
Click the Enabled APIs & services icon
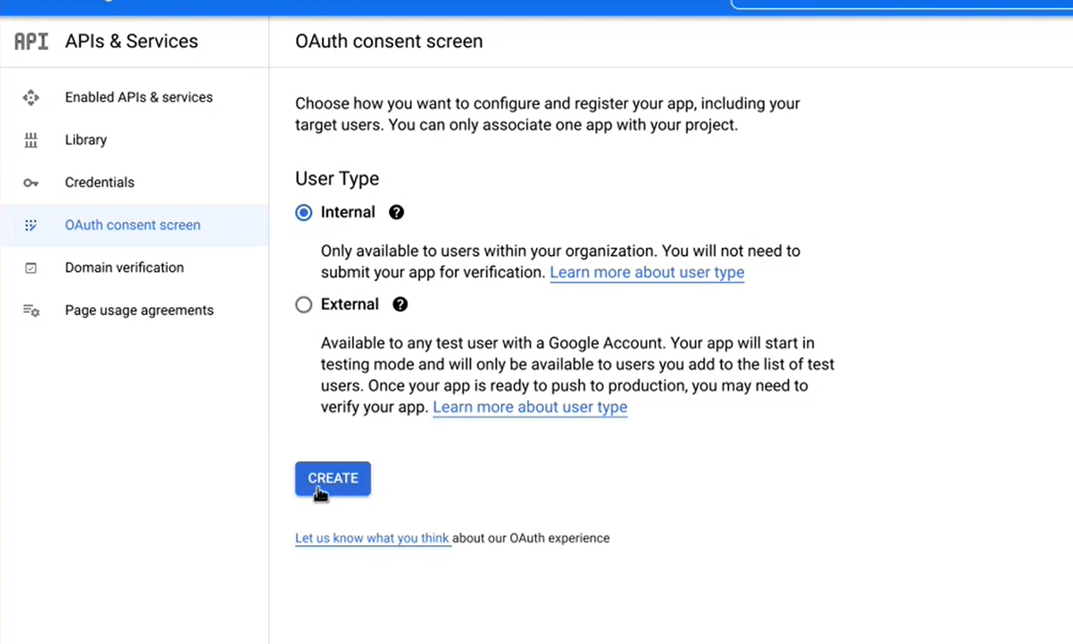[x=31, y=97]
